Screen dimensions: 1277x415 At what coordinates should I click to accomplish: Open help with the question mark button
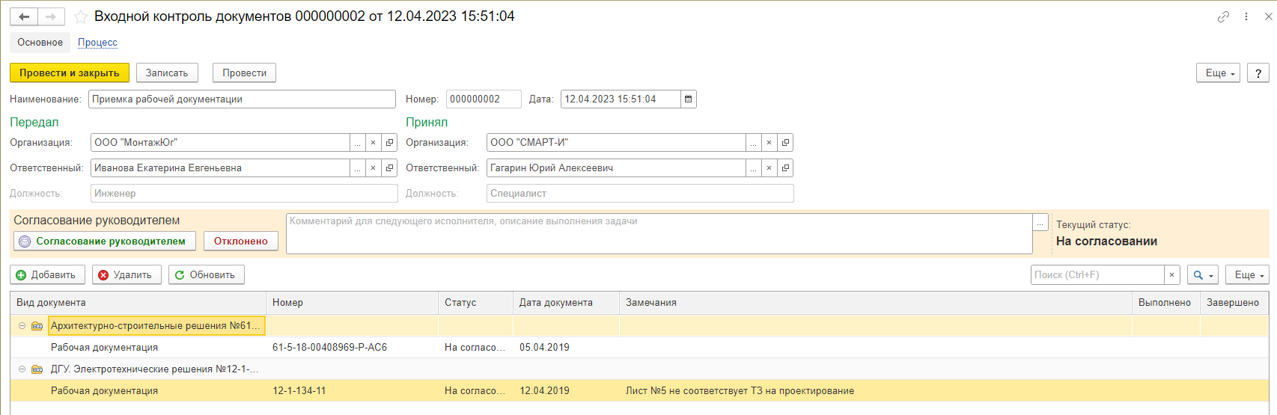1258,73
